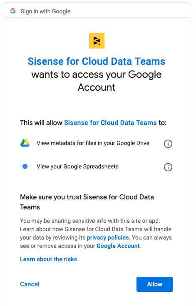Image resolution: width=196 pixels, height=306 pixels.
Task: Follow the Google Account link
Action: click(118, 246)
